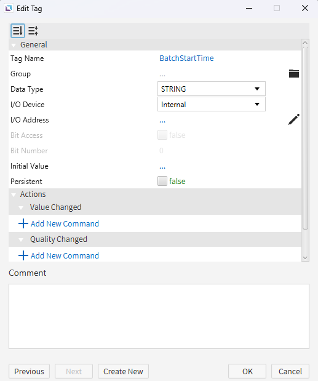Click inside the Comment text area
Image resolution: width=318 pixels, height=381 pixels.
[x=159, y=316]
